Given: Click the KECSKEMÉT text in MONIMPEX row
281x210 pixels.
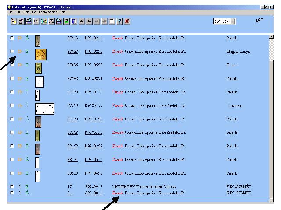Looking at the screenshot, I should (x=238, y=187).
